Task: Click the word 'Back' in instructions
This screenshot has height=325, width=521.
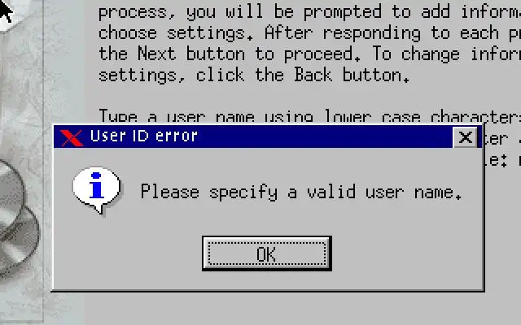Action: coord(313,75)
